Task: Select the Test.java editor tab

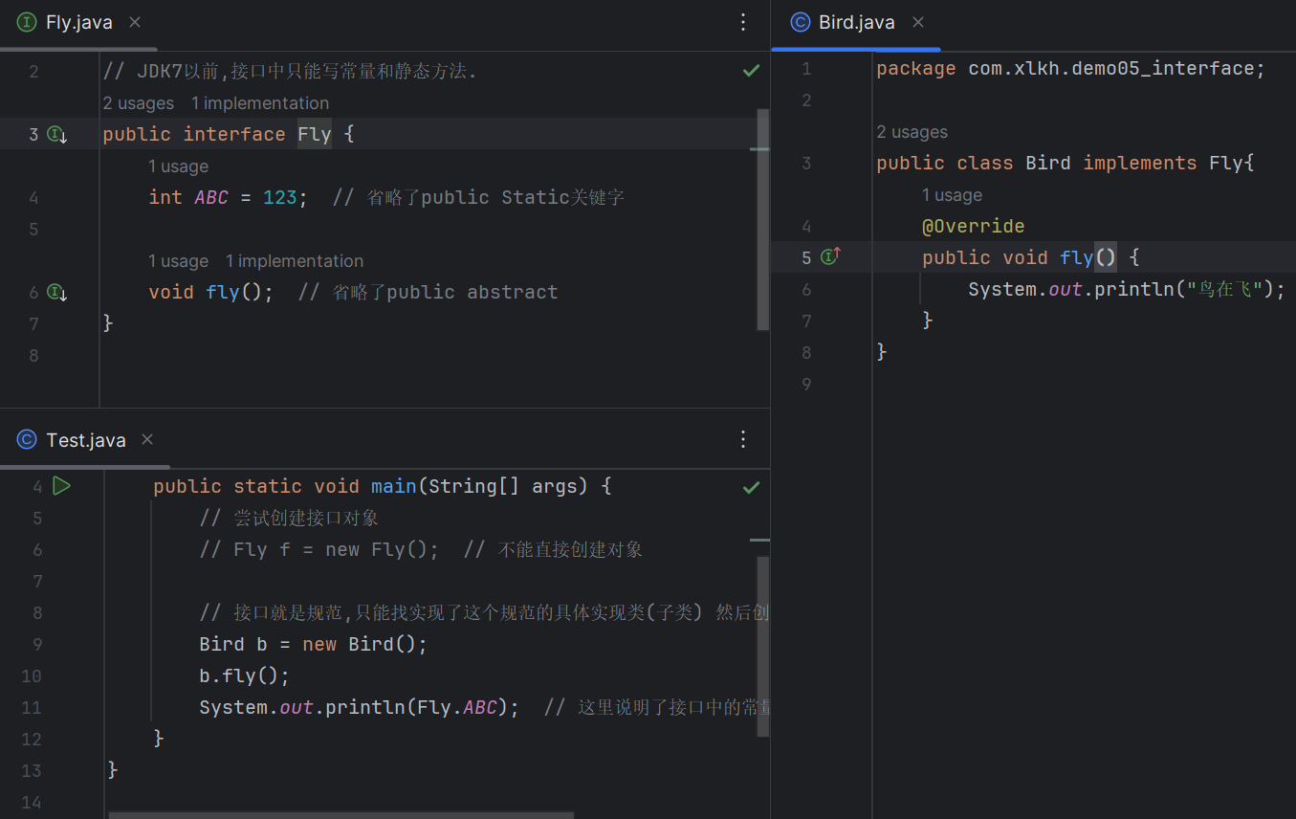Action: click(x=85, y=440)
